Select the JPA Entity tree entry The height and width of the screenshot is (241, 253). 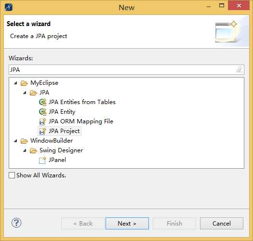[x=62, y=112]
